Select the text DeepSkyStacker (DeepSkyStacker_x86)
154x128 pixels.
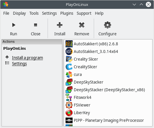click(109, 90)
